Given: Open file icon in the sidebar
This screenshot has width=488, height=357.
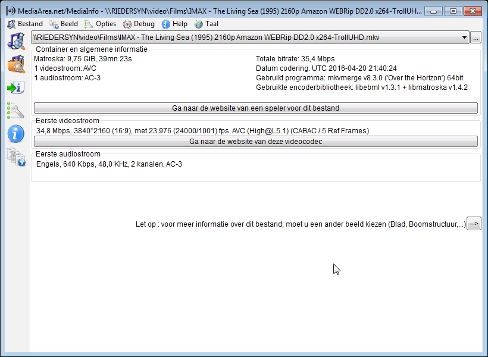Looking at the screenshot, I should coord(16,41).
